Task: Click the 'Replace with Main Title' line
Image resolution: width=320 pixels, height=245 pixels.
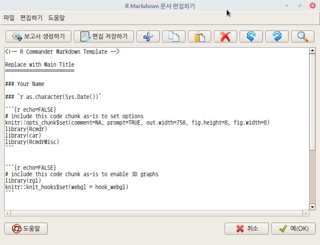Action: point(40,64)
